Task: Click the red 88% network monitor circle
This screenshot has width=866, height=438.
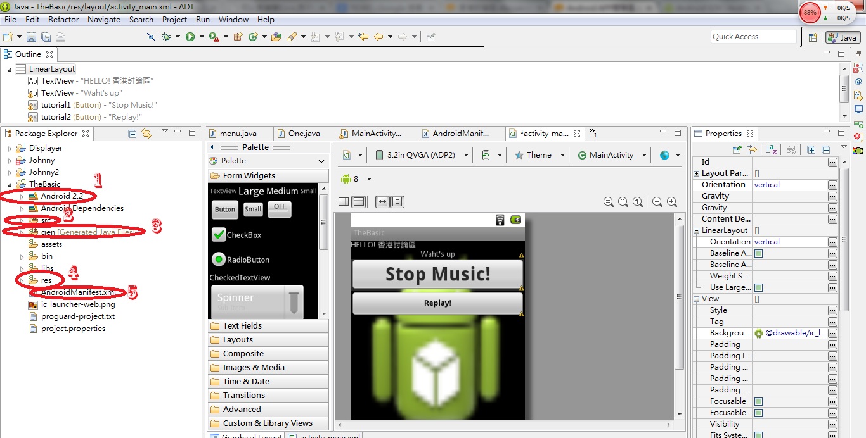Action: coord(810,13)
